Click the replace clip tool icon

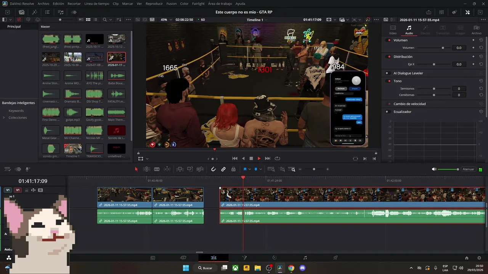[200, 169]
